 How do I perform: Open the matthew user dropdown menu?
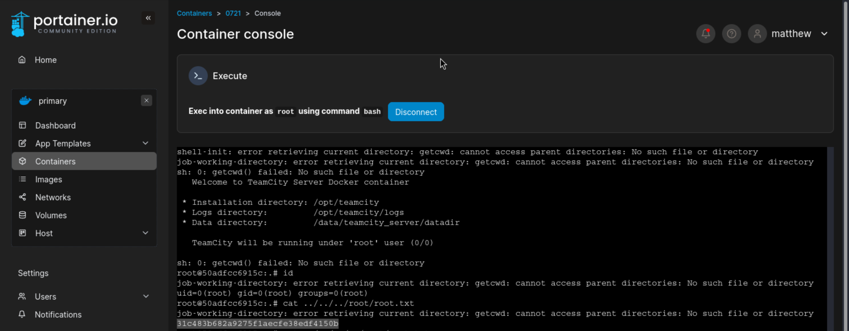coord(824,34)
